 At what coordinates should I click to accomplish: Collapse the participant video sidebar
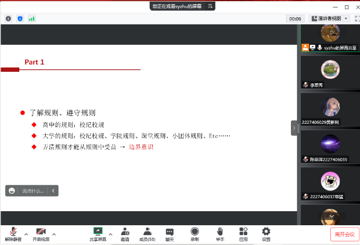tap(294, 127)
